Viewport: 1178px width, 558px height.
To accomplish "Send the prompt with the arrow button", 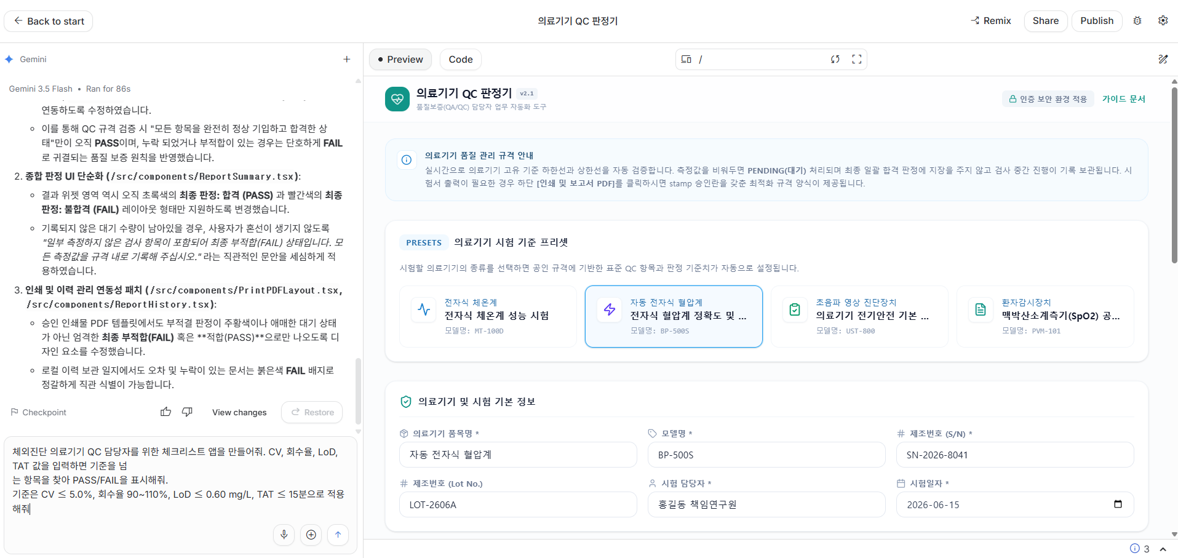I will point(338,535).
